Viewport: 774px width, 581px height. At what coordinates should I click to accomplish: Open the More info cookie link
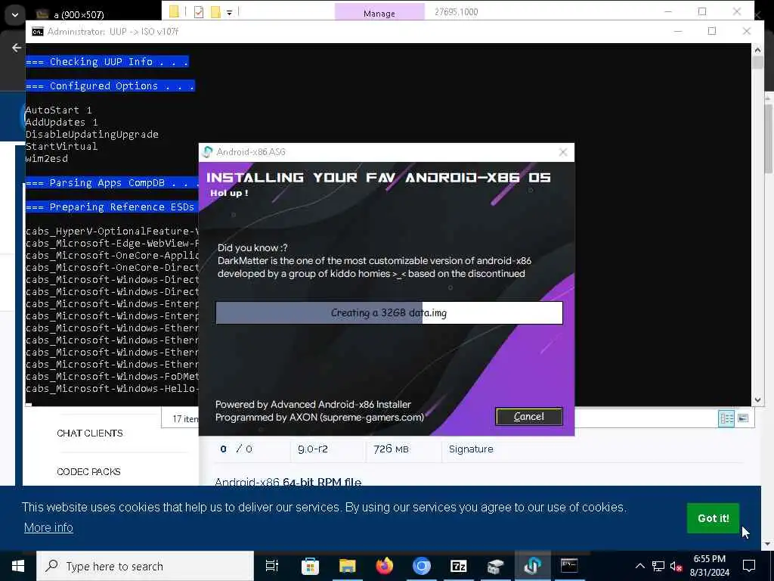48,527
